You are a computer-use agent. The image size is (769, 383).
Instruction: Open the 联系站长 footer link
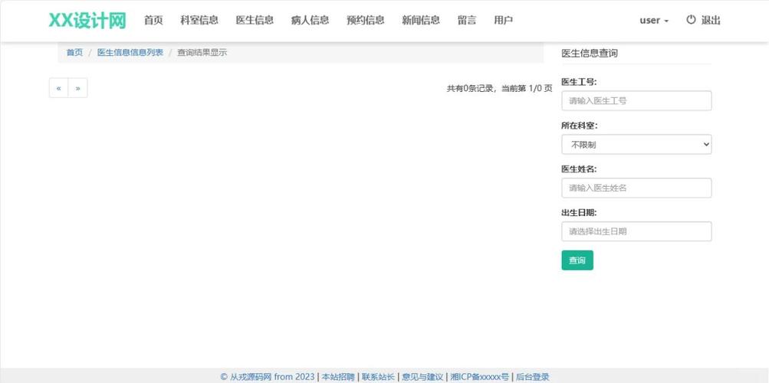(x=378, y=377)
